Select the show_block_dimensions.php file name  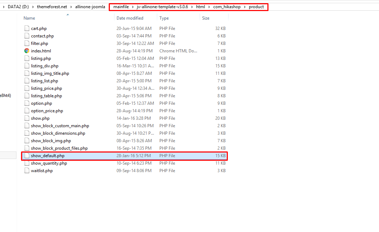click(x=58, y=133)
